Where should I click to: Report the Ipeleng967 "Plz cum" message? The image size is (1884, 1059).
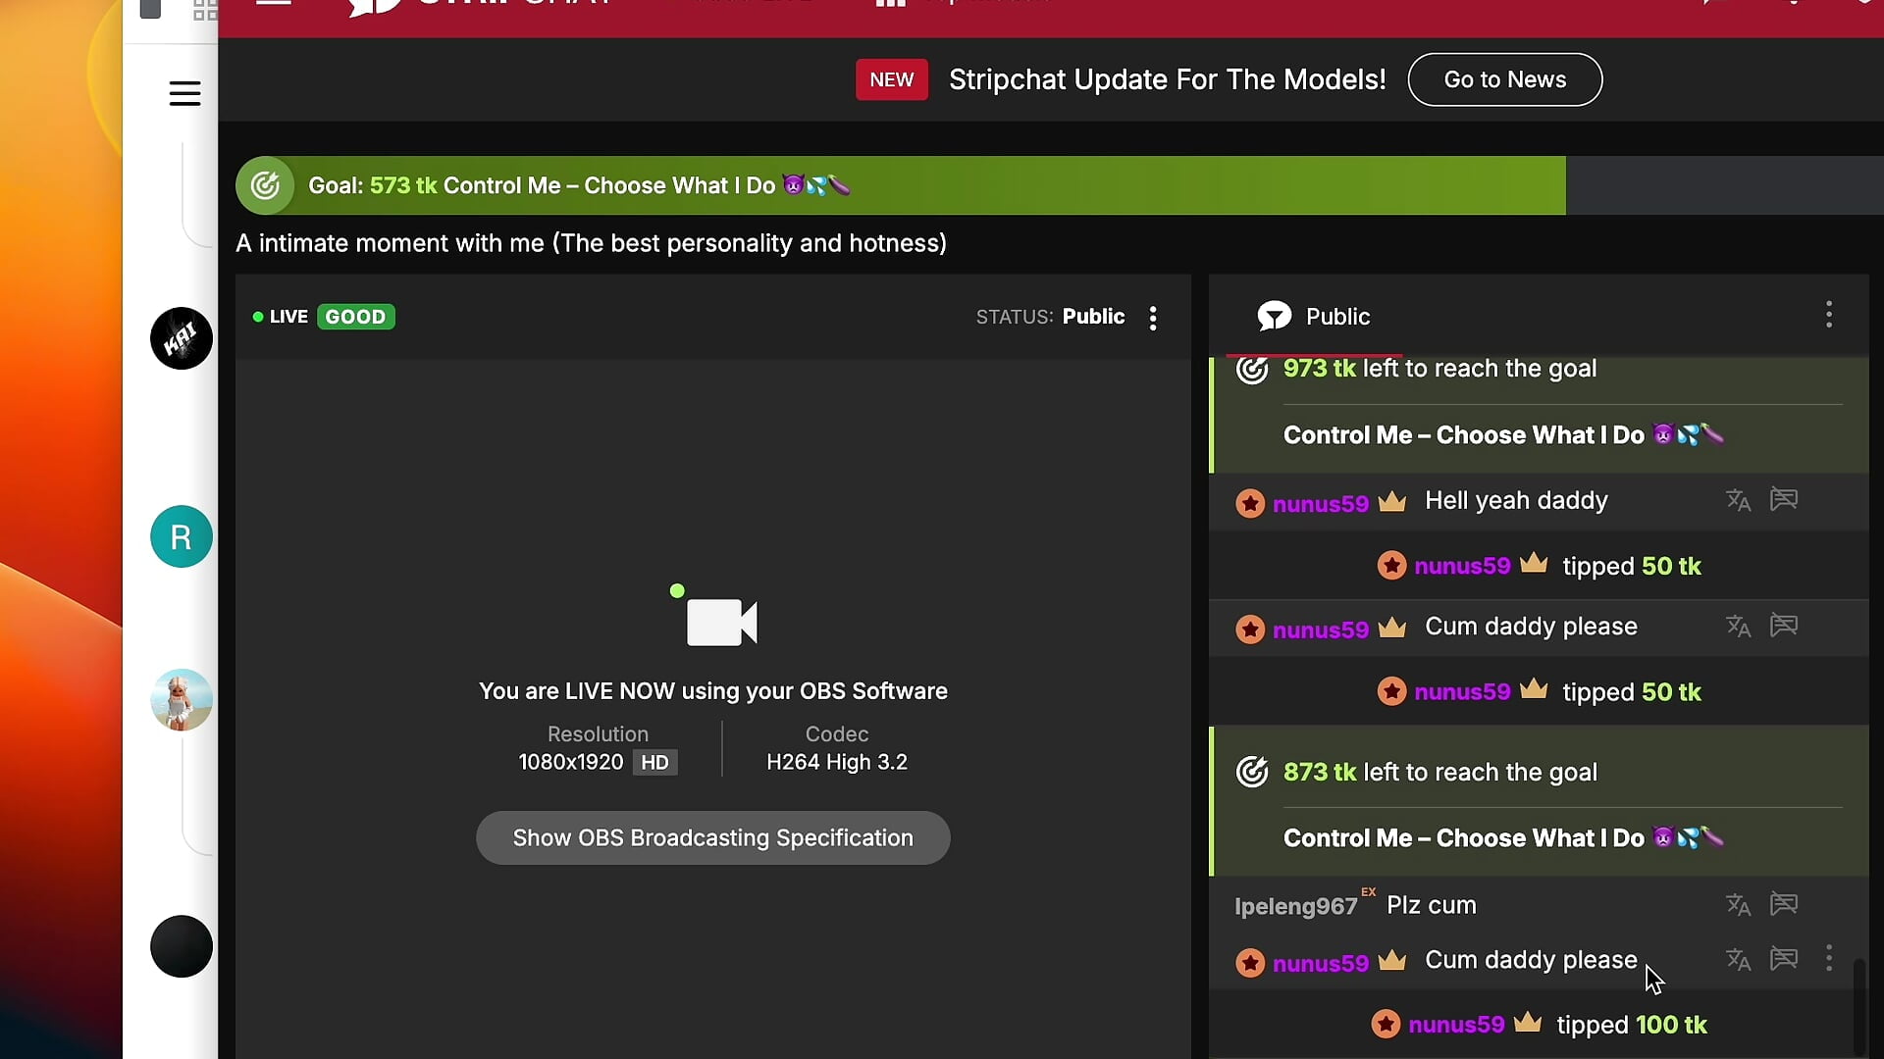1783,904
